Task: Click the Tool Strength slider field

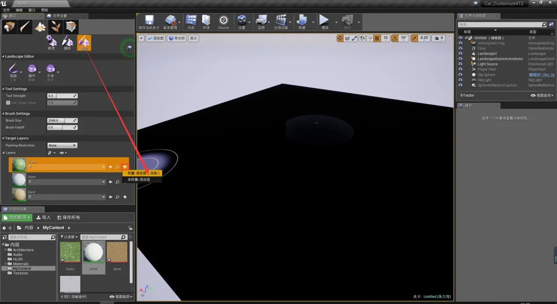Action: (x=62, y=96)
